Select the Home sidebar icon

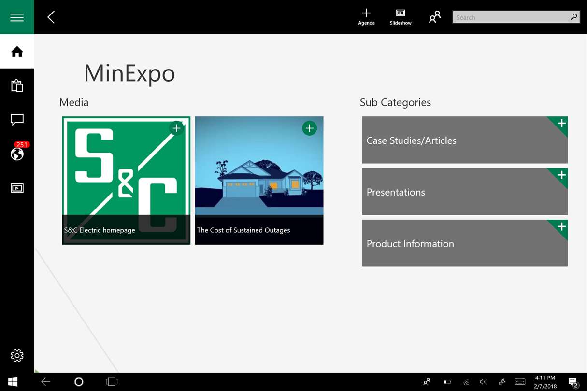[x=17, y=52]
